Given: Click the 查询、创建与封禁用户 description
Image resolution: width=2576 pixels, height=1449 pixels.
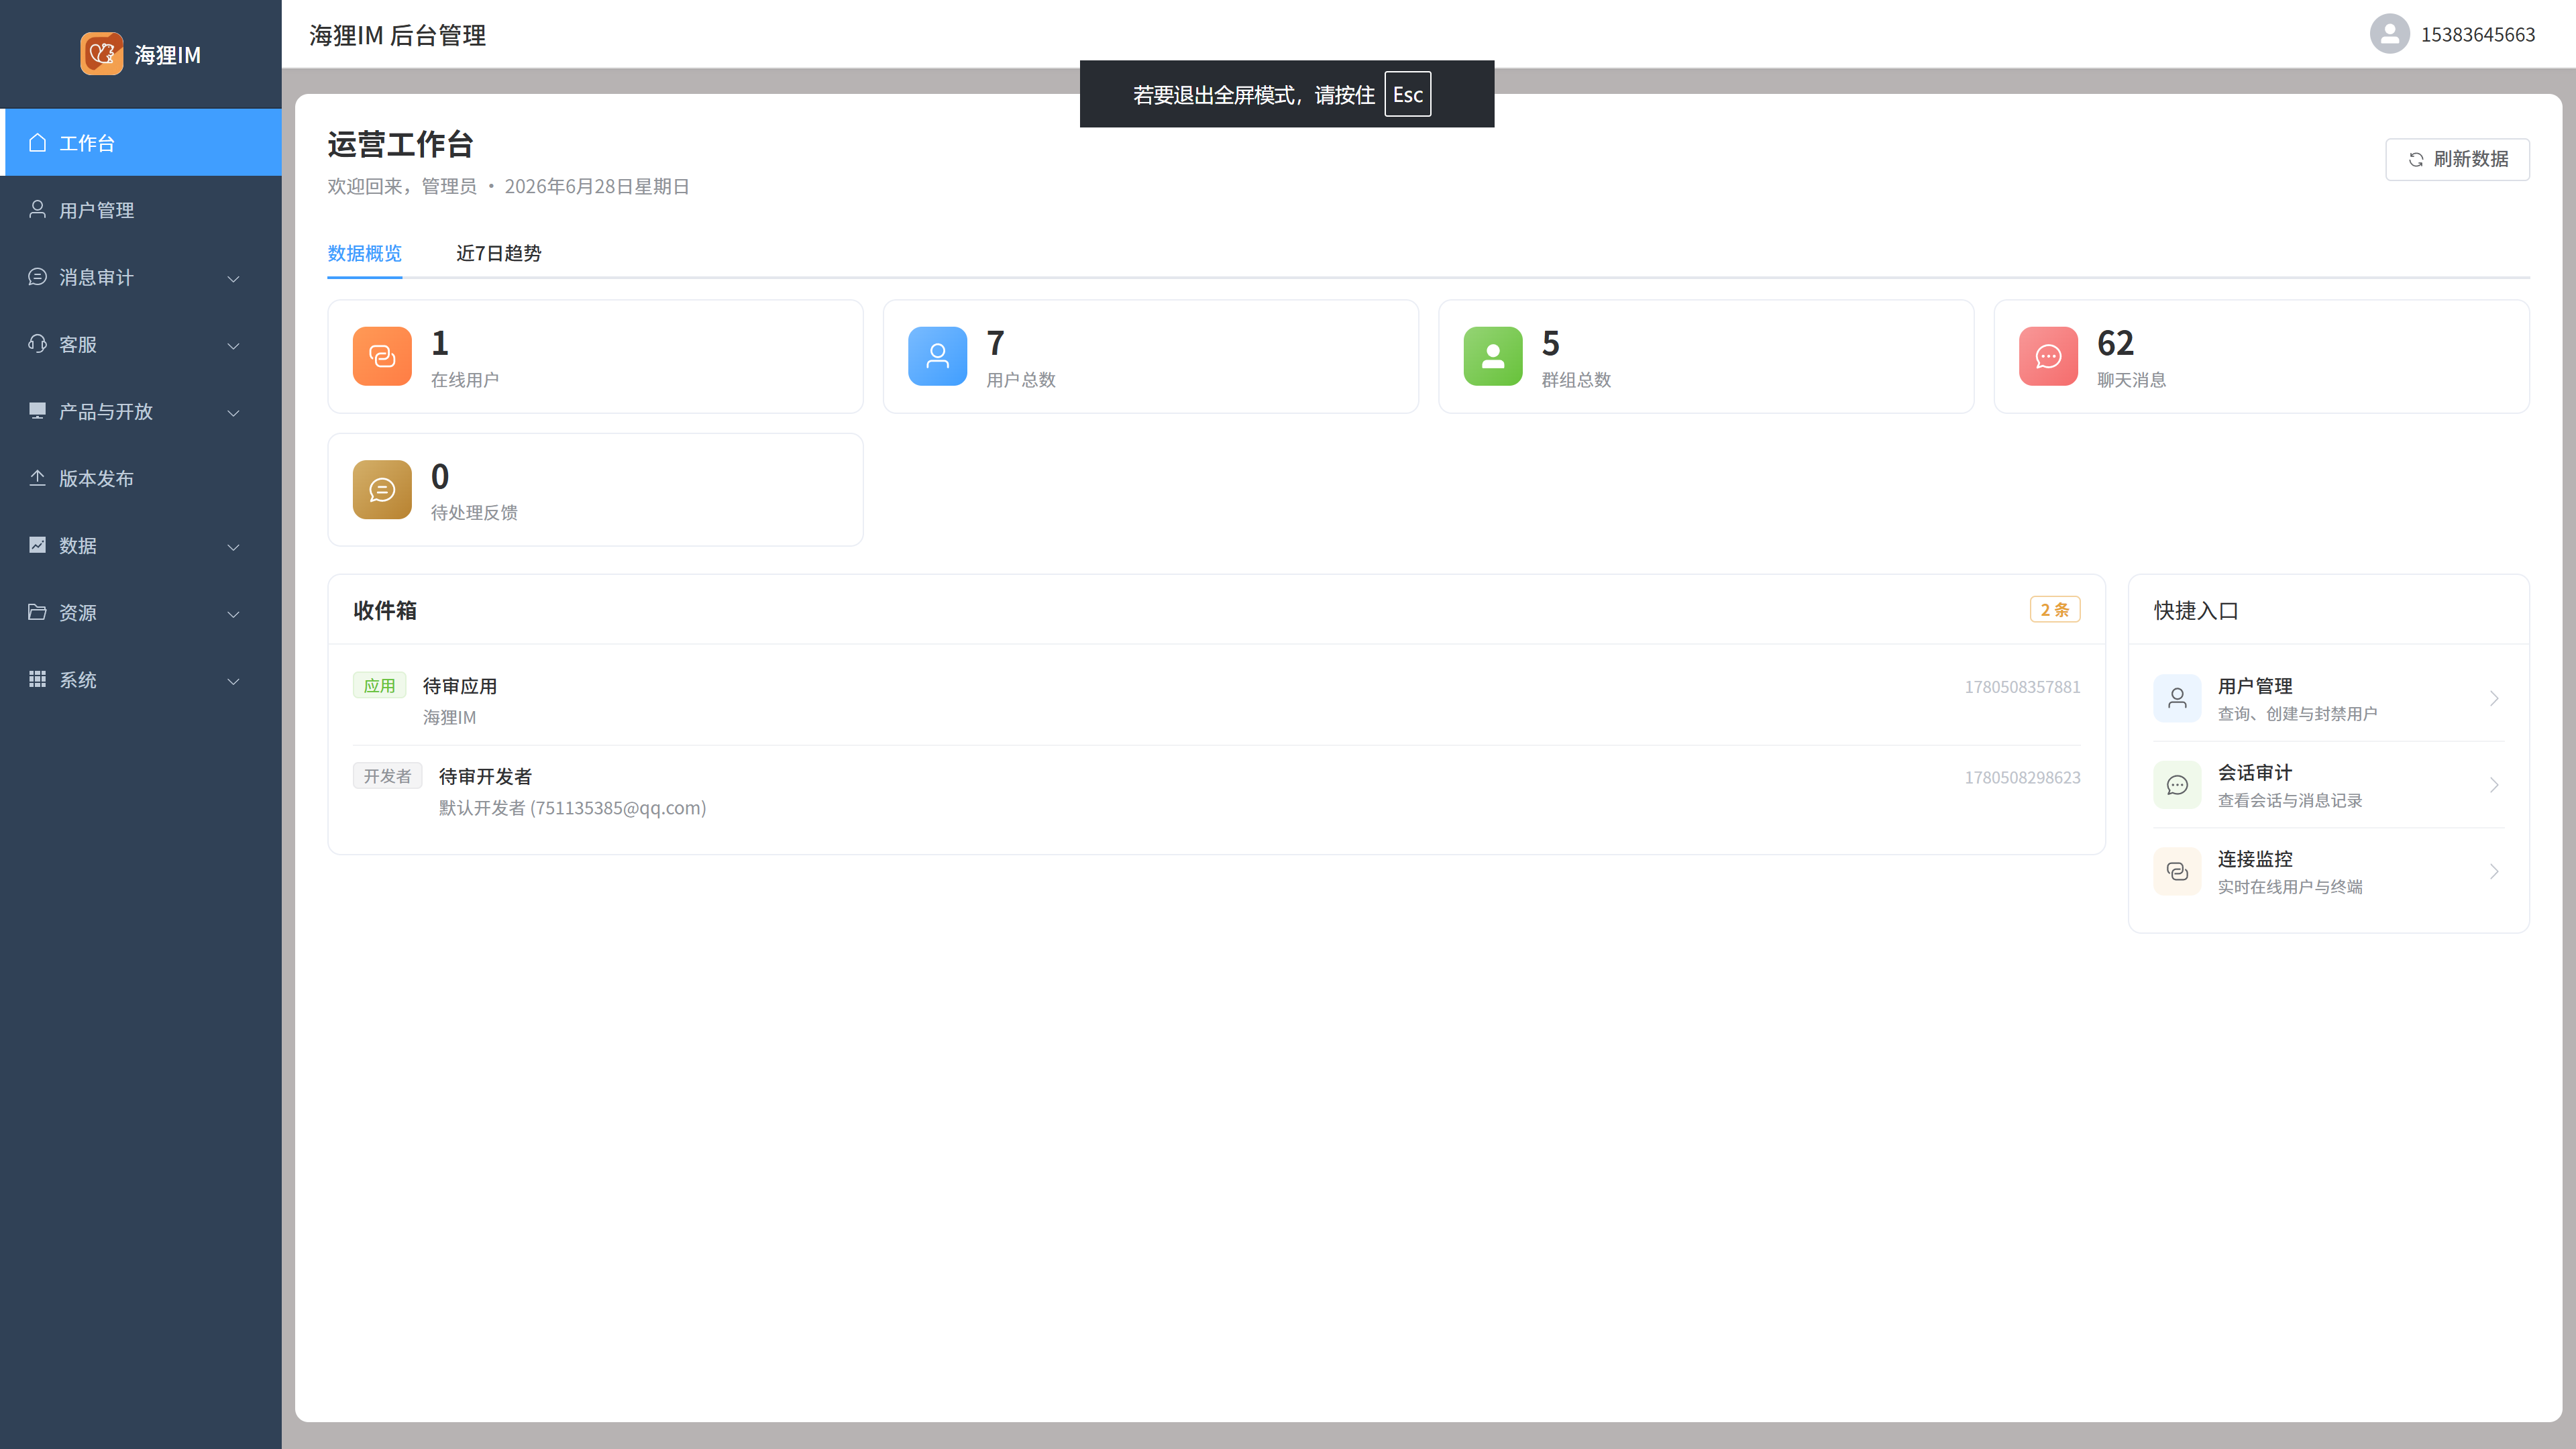Looking at the screenshot, I should click(2297, 714).
